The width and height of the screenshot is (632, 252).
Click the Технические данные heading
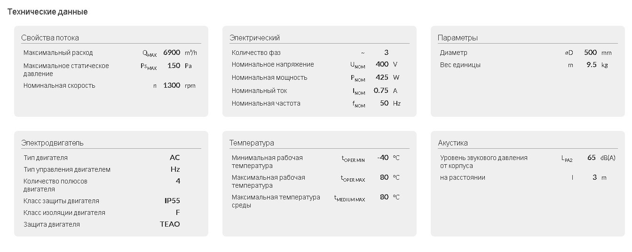47,12
